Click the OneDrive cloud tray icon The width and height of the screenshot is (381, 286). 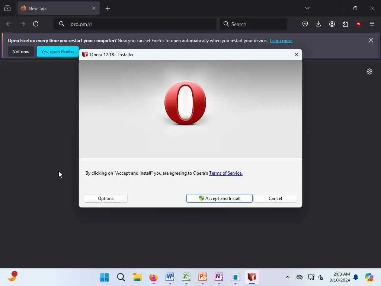coord(300,277)
